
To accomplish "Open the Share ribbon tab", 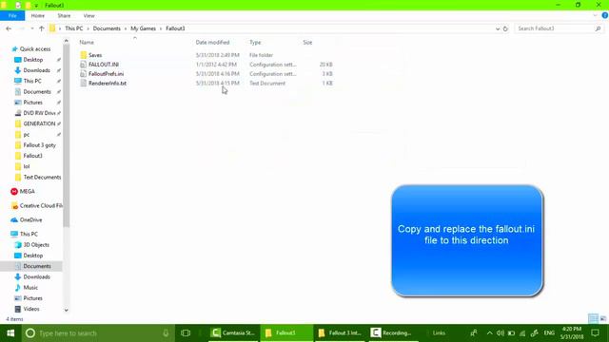I will (x=64, y=16).
